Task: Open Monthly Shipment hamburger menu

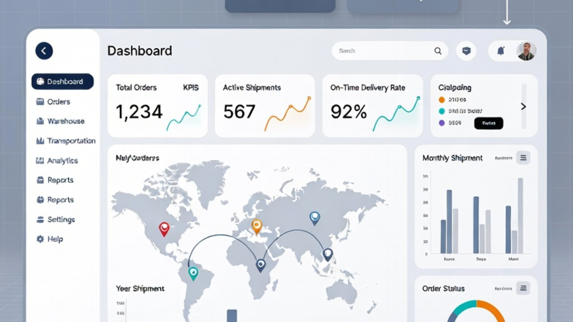Action: tap(523, 158)
